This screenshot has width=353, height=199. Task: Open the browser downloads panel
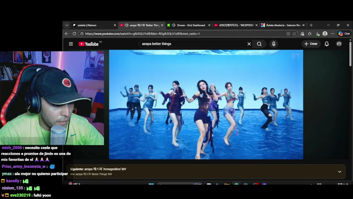tap(318, 34)
